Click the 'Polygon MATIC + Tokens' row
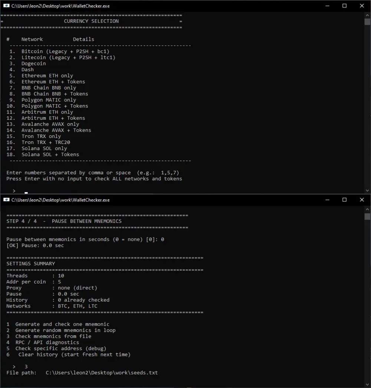 (47, 106)
